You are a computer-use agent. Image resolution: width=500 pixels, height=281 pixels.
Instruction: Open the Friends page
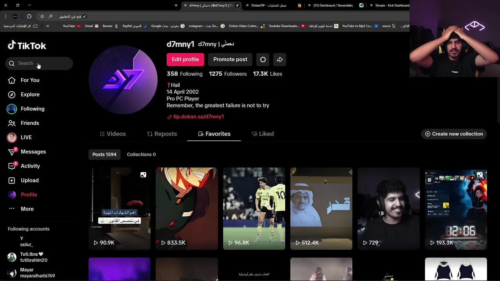(x=24, y=123)
